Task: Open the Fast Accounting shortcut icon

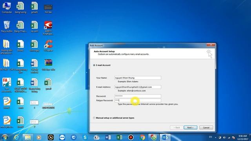Action: tap(7, 85)
